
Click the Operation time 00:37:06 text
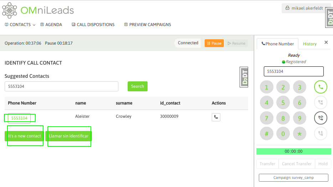tap(23, 43)
